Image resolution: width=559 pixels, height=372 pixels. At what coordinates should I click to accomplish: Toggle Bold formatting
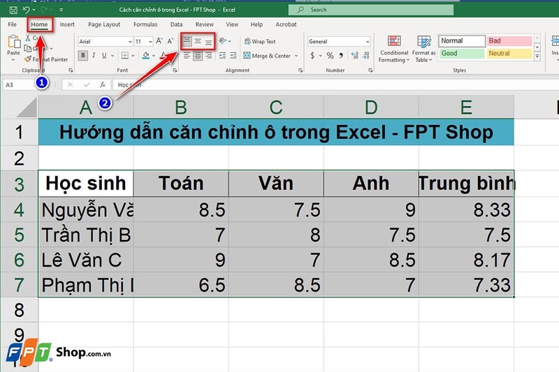(x=83, y=56)
